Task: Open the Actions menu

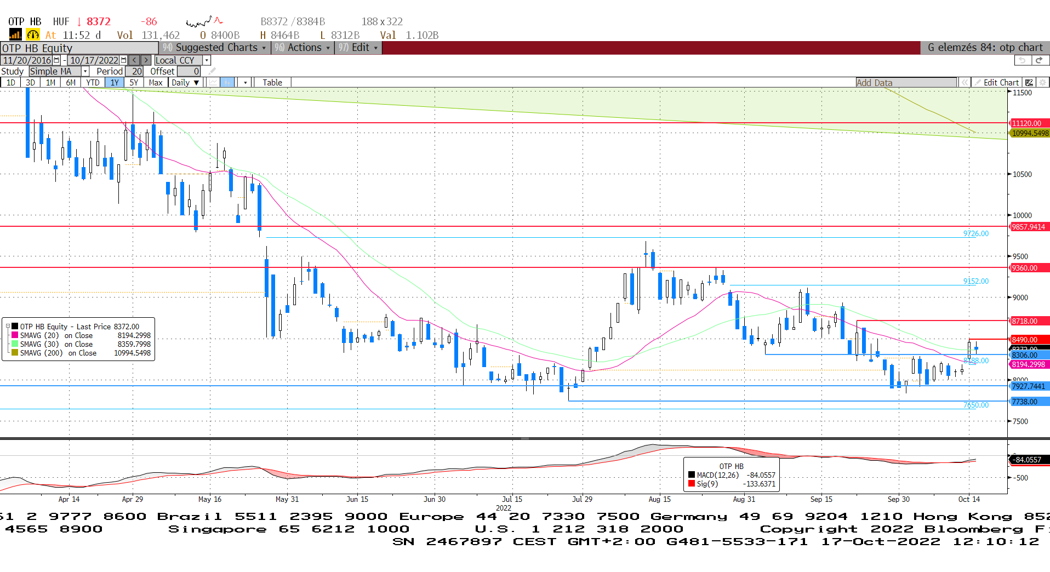Action: point(303,48)
